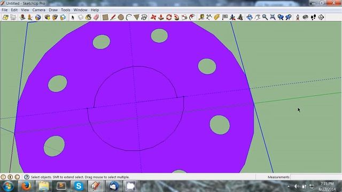Click the system clock showing 7:15 PM
This screenshot has width=342, height=192.
click(327, 186)
